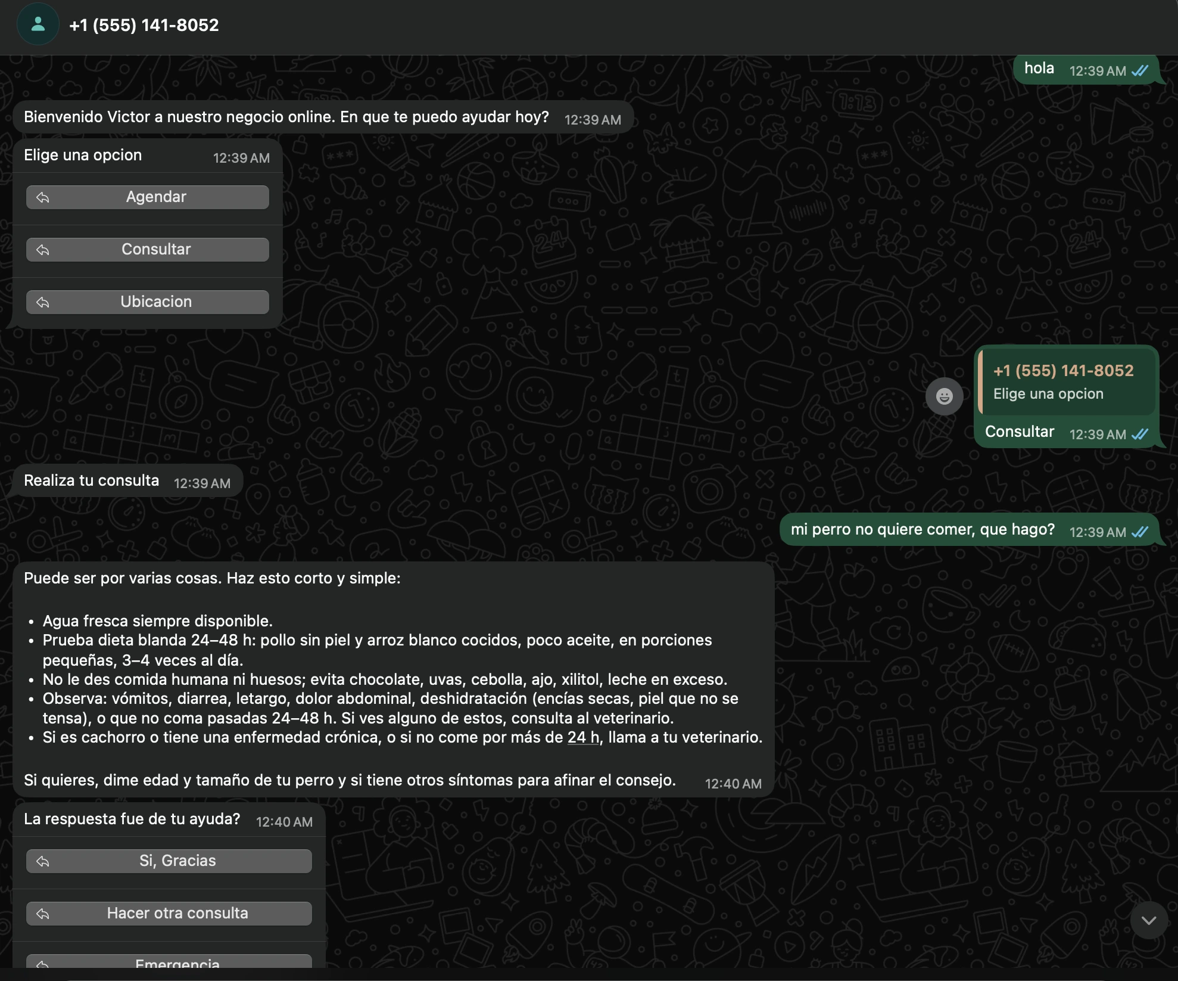
Task: Select the Ubicacion quick-reply option
Action: [x=147, y=302]
